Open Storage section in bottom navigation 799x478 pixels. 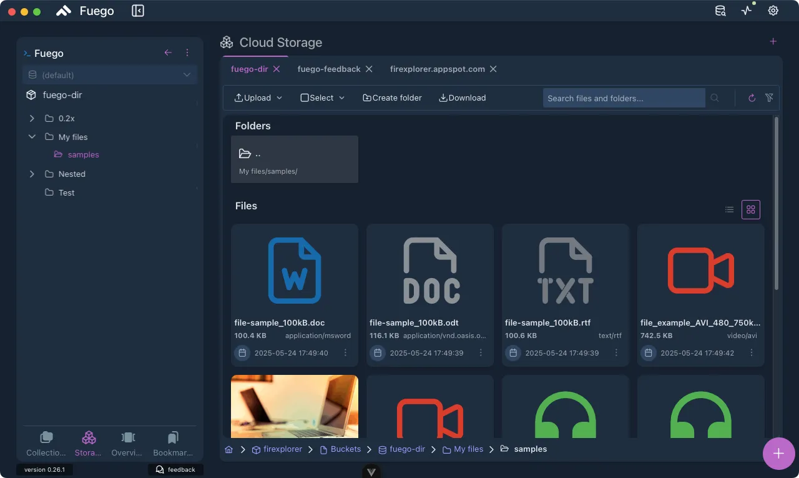click(89, 444)
